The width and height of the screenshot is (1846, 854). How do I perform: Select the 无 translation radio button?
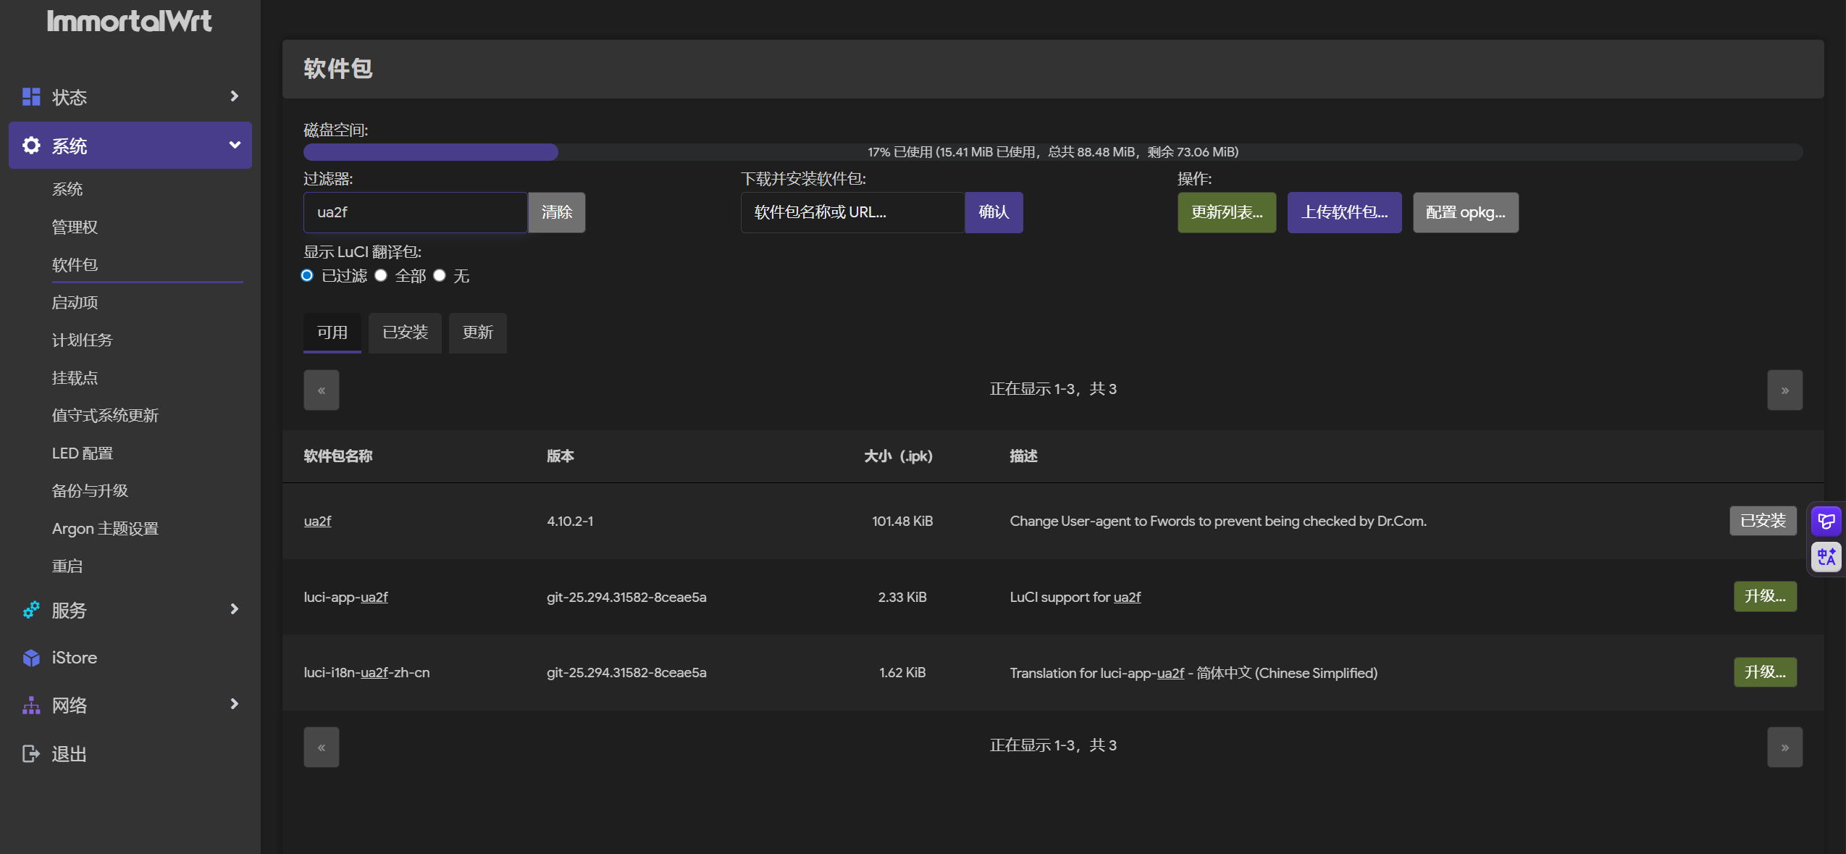[440, 275]
